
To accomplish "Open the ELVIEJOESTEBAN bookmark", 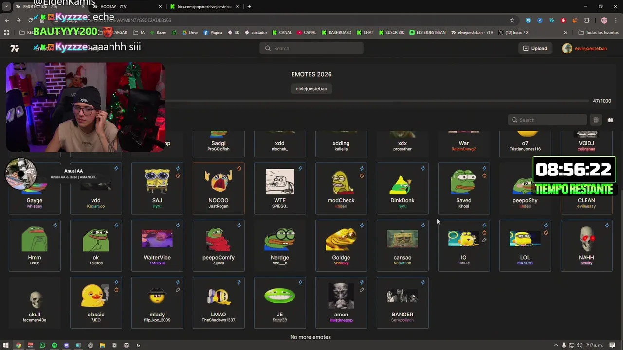I will (427, 33).
